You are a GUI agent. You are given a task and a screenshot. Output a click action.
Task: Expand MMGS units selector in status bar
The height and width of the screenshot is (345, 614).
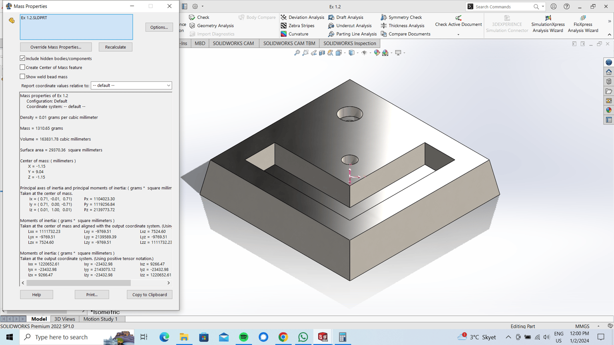[598, 326]
